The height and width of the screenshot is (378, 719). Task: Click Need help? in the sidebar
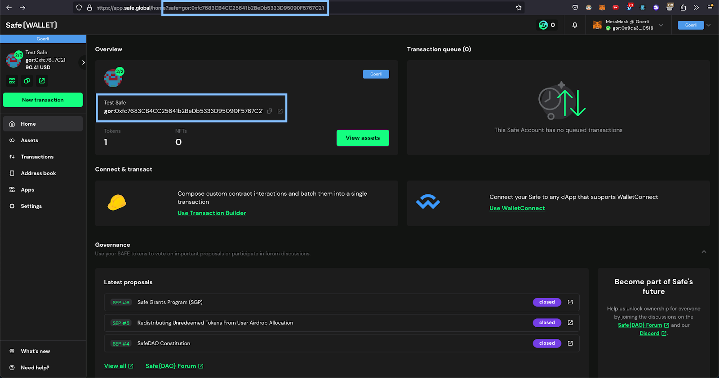tap(43, 368)
